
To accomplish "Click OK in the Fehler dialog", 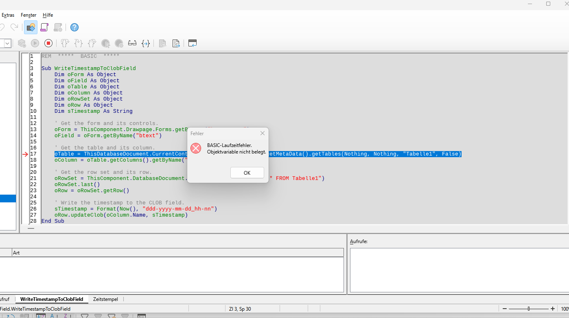I will [x=247, y=173].
